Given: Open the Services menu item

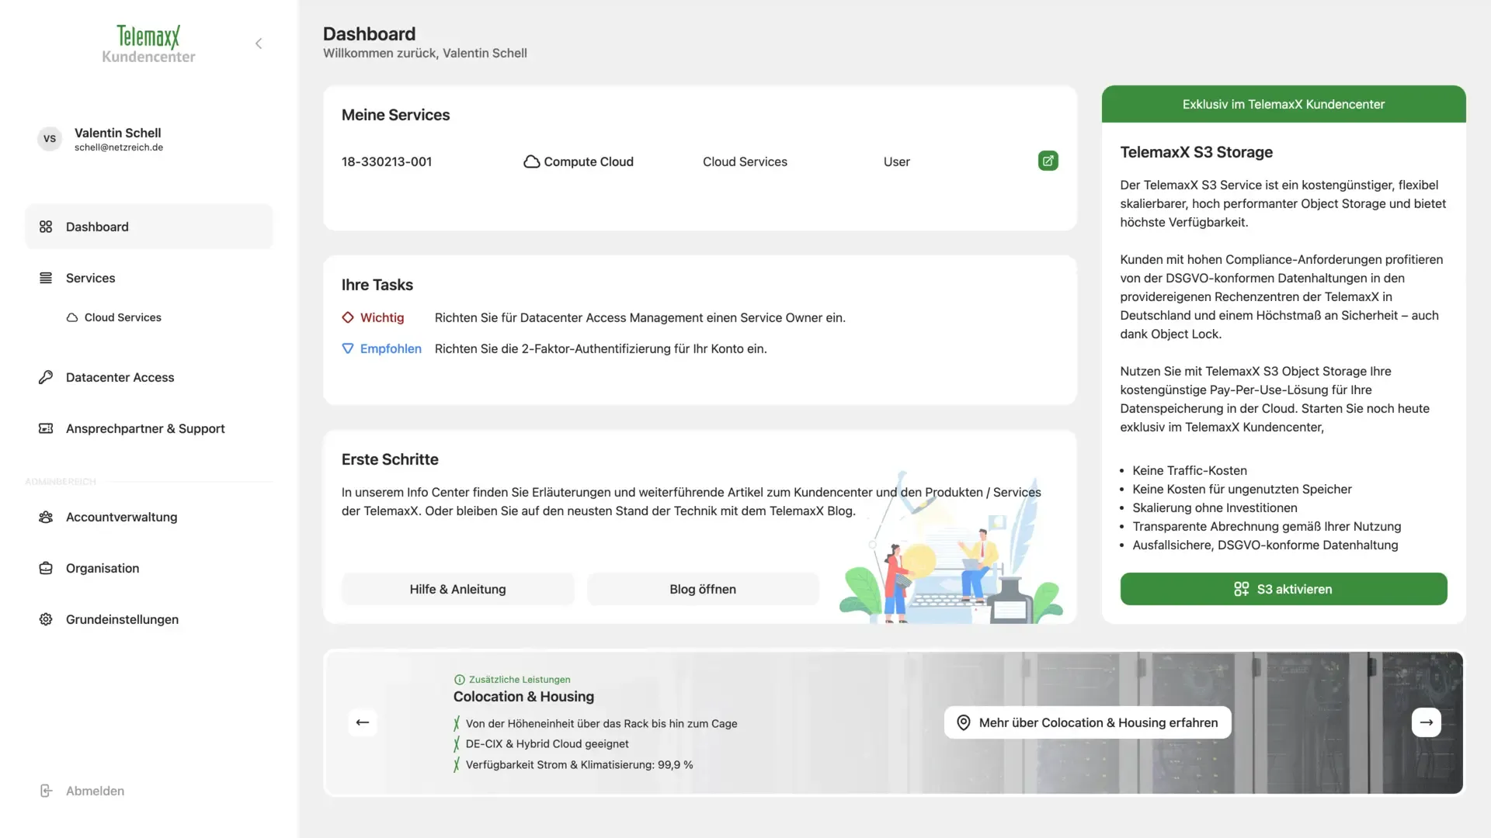Looking at the screenshot, I should [x=149, y=278].
